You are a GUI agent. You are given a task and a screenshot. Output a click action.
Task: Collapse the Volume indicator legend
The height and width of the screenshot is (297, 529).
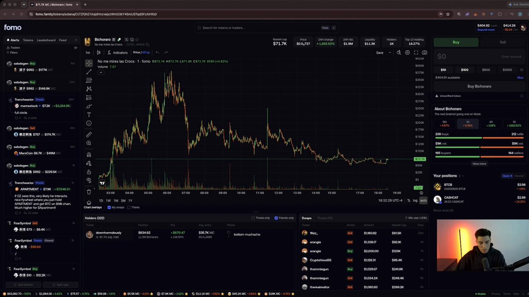coord(101,72)
